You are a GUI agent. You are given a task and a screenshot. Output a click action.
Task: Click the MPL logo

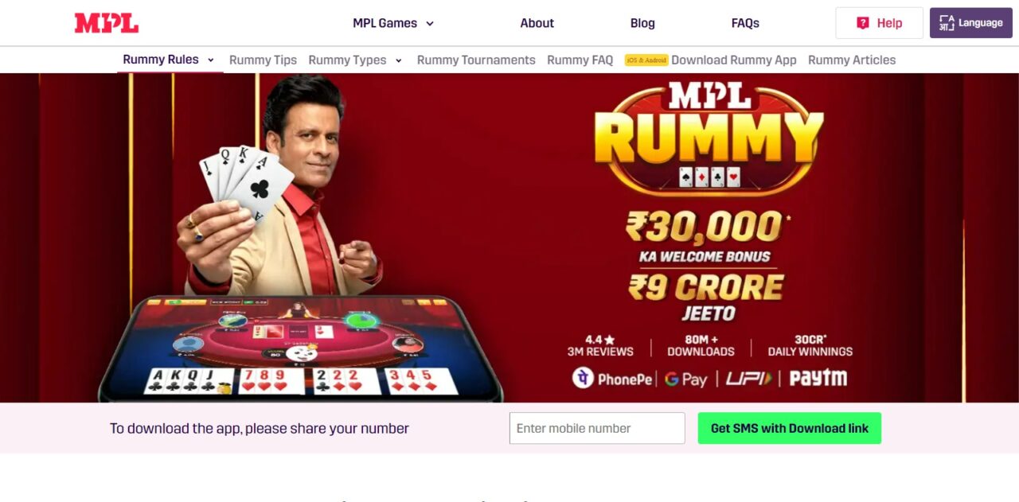click(107, 23)
